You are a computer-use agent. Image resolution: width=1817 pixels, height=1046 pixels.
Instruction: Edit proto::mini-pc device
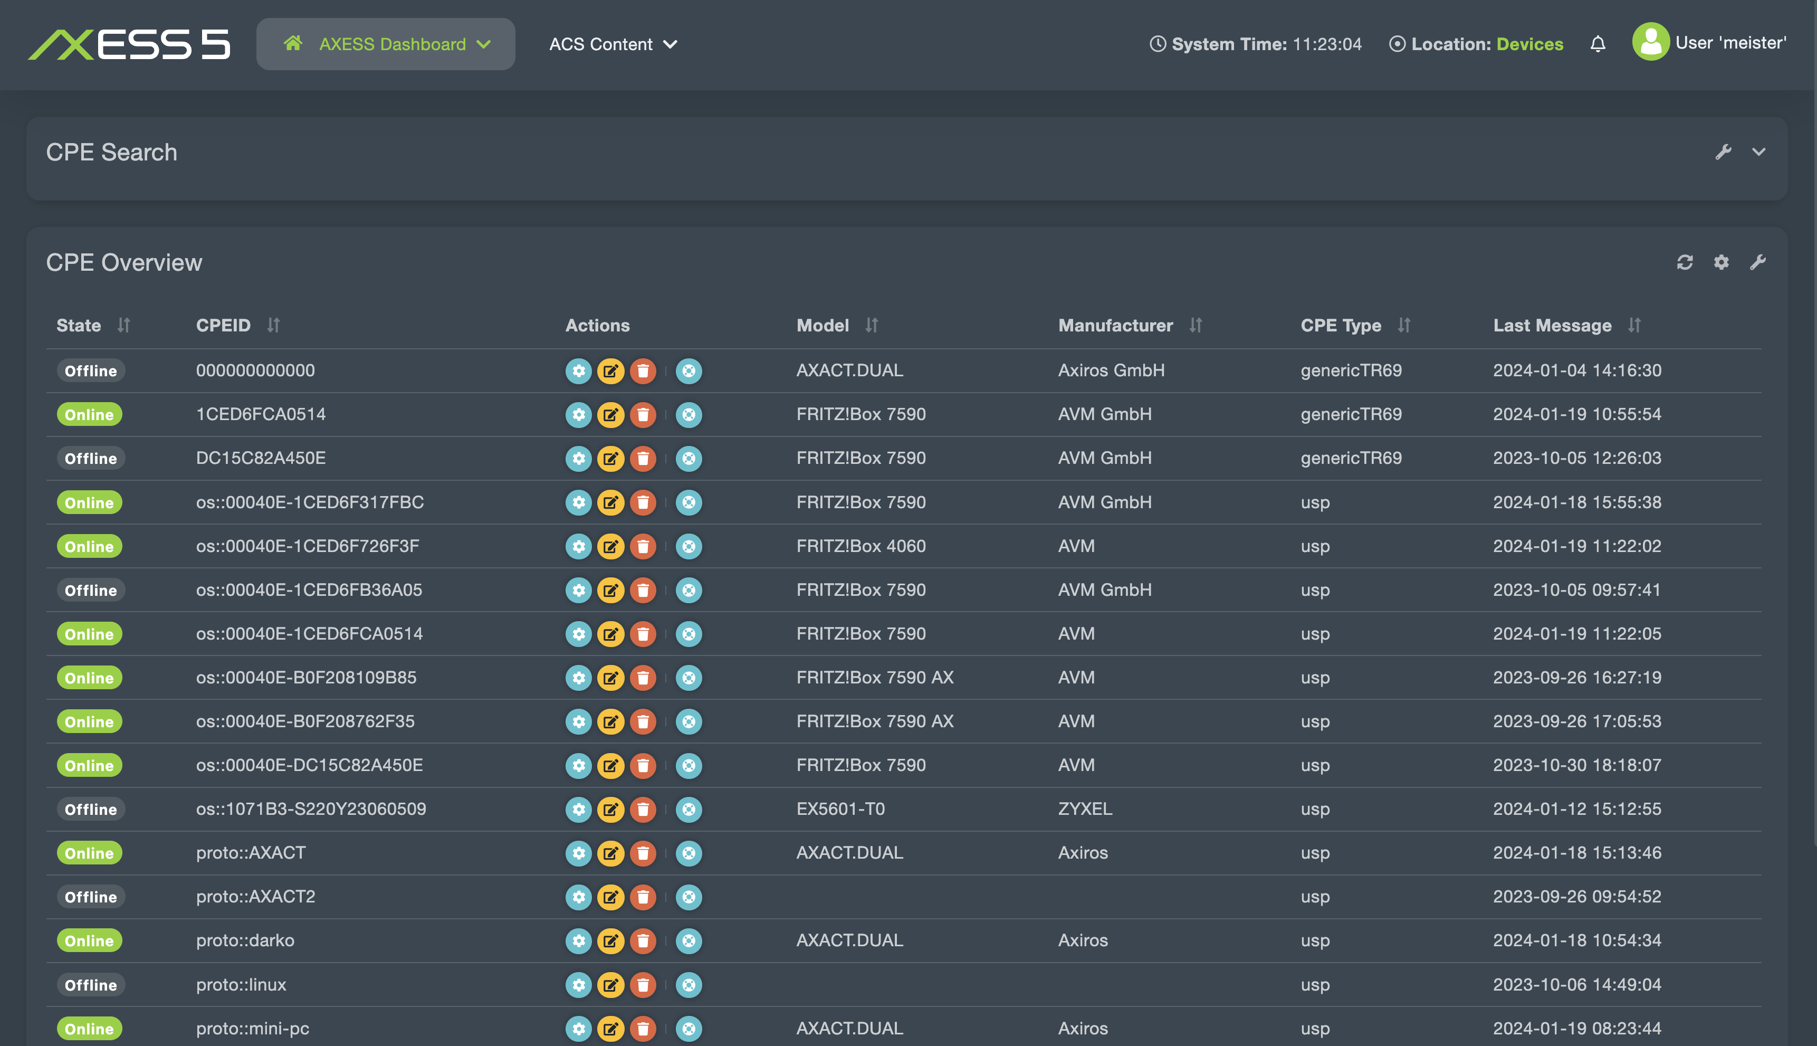[x=610, y=1029]
